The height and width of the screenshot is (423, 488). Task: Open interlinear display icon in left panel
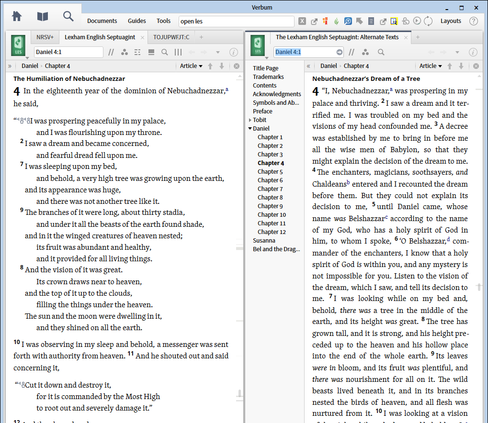(137, 52)
